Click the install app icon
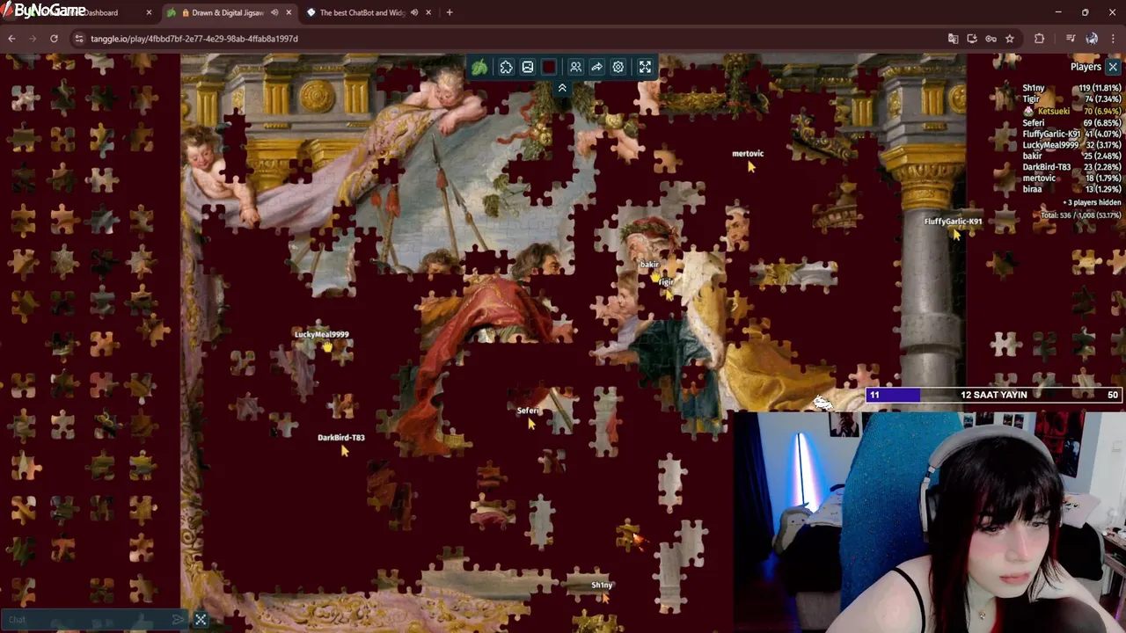This screenshot has height=633, width=1126. point(972,39)
